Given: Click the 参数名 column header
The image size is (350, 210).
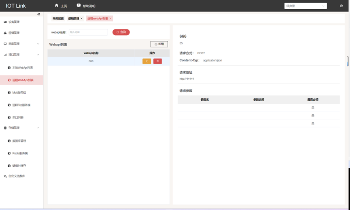Looking at the screenshot, I should [x=205, y=100].
